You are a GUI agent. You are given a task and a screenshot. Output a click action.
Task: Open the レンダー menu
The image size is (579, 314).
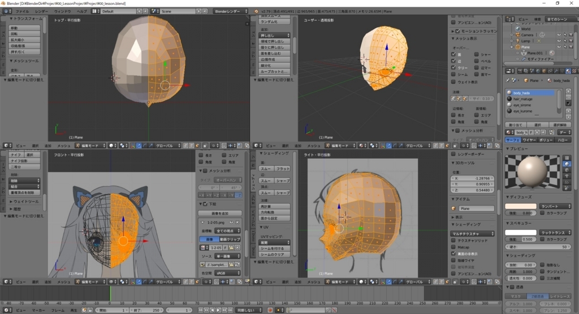(41, 11)
